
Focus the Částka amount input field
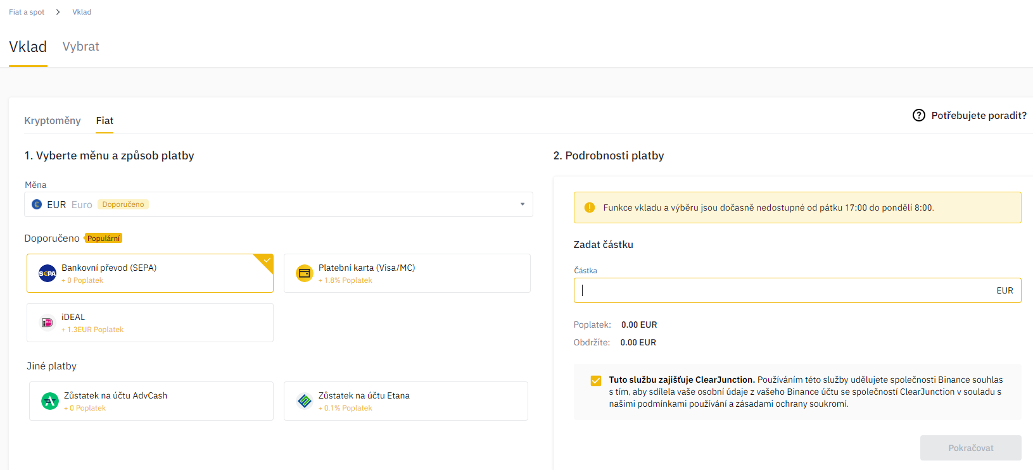pos(797,290)
